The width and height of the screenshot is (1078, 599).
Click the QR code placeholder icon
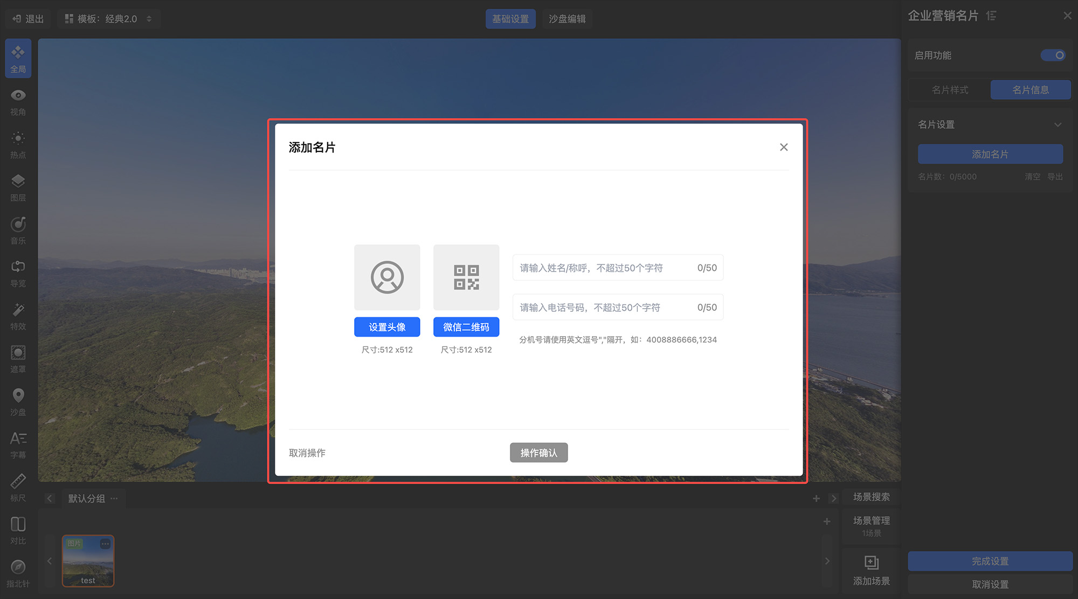point(466,277)
